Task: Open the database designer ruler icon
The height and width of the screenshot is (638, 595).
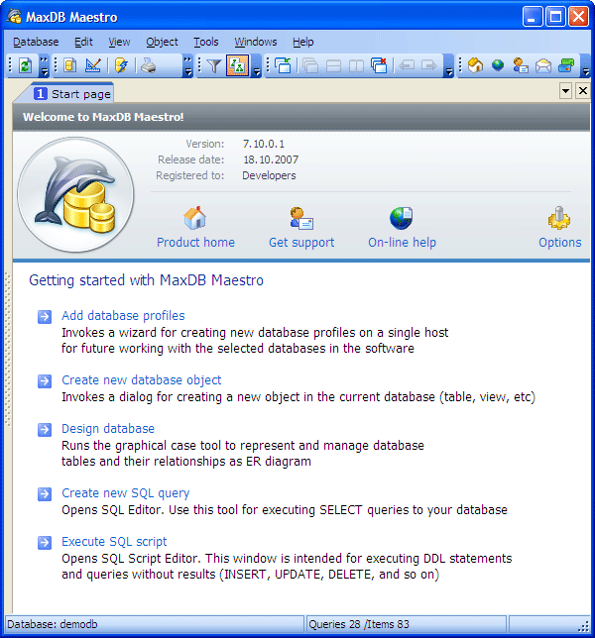Action: [x=93, y=65]
